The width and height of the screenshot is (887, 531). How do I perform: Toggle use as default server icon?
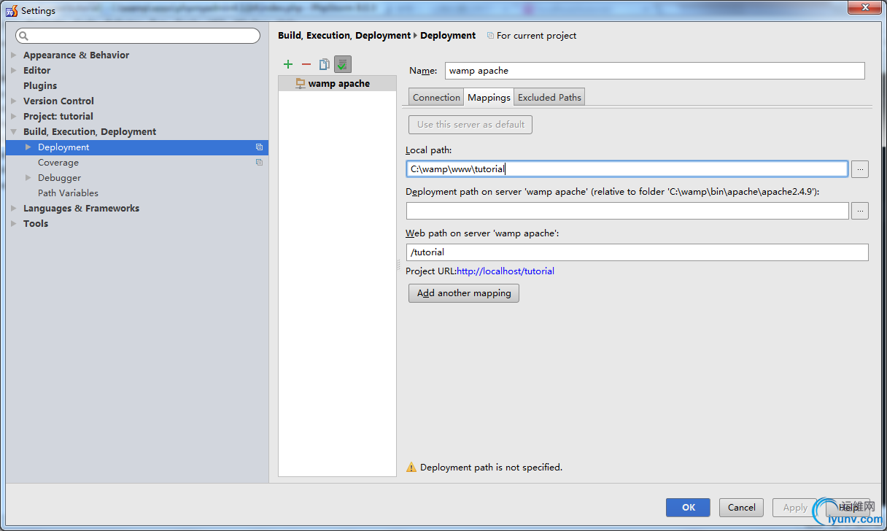pyautogui.click(x=343, y=64)
